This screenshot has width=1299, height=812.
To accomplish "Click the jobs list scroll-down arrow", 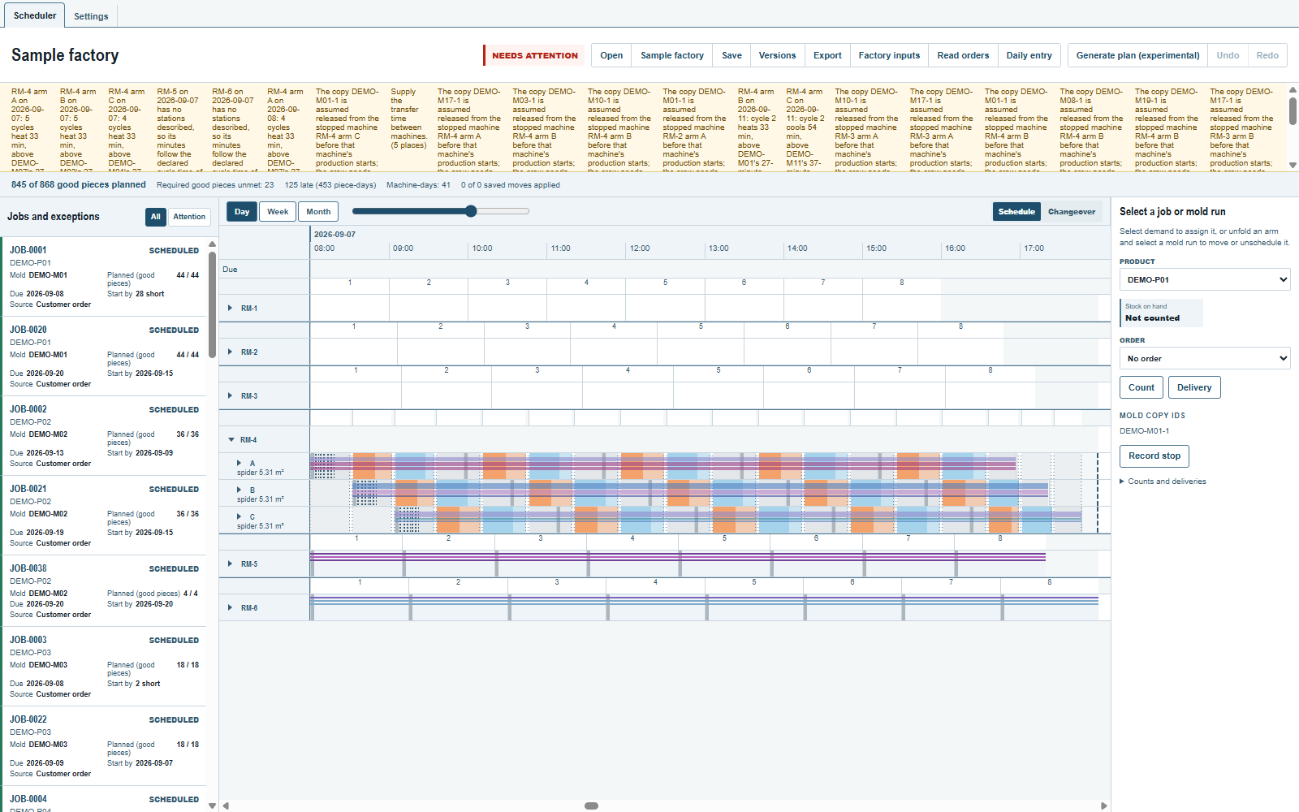I will pyautogui.click(x=213, y=806).
